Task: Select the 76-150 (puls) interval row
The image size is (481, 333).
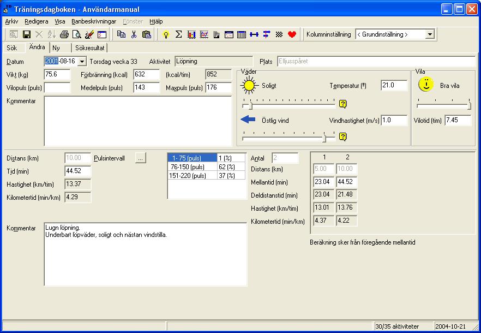Action: [x=207, y=167]
